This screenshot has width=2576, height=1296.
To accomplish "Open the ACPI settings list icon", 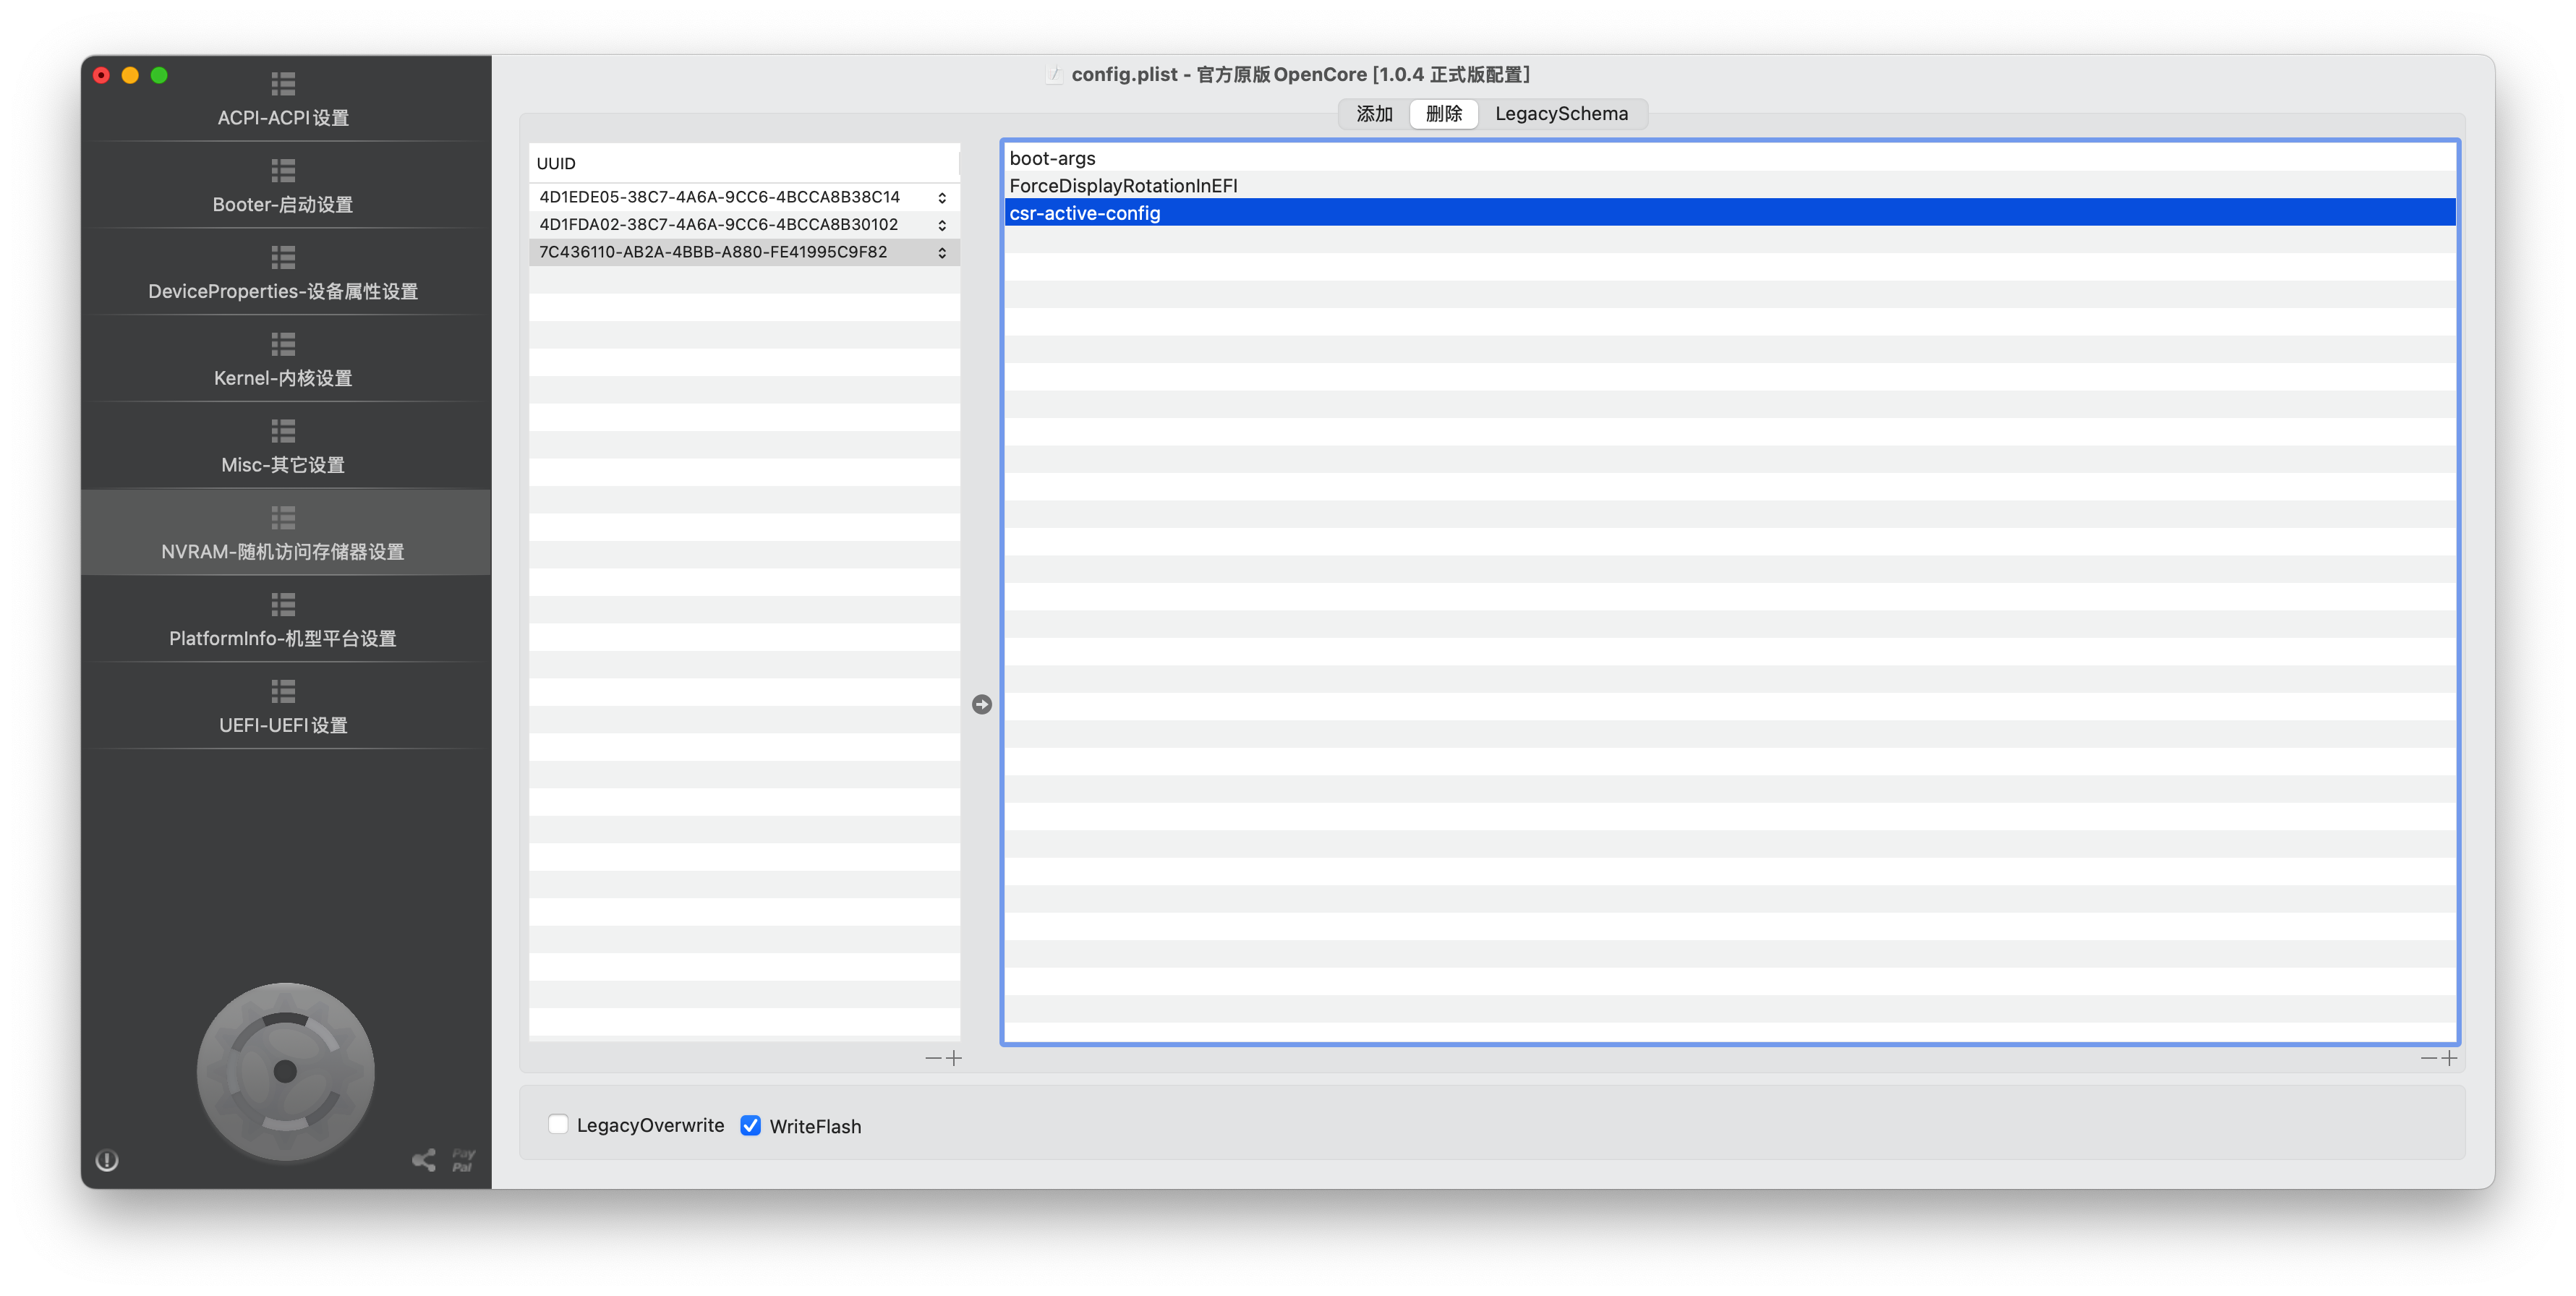I will (283, 84).
